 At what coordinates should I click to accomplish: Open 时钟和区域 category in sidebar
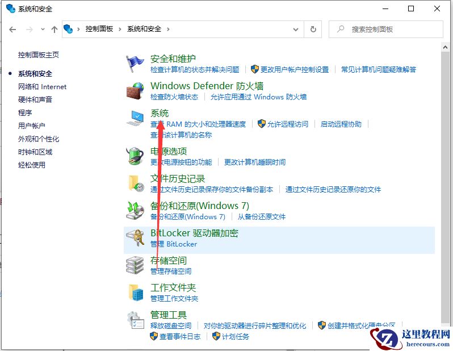click(35, 152)
